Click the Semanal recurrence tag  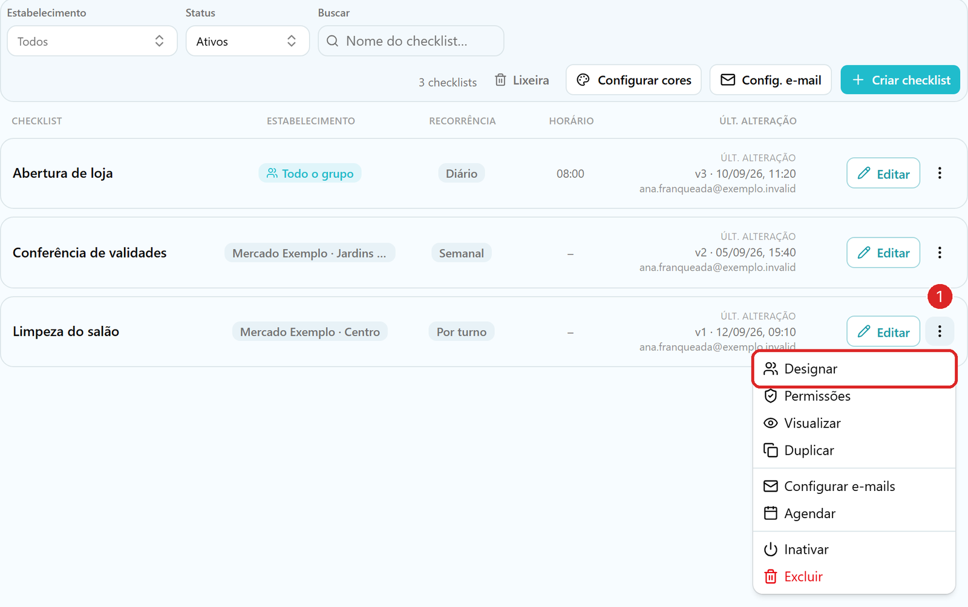click(x=462, y=253)
